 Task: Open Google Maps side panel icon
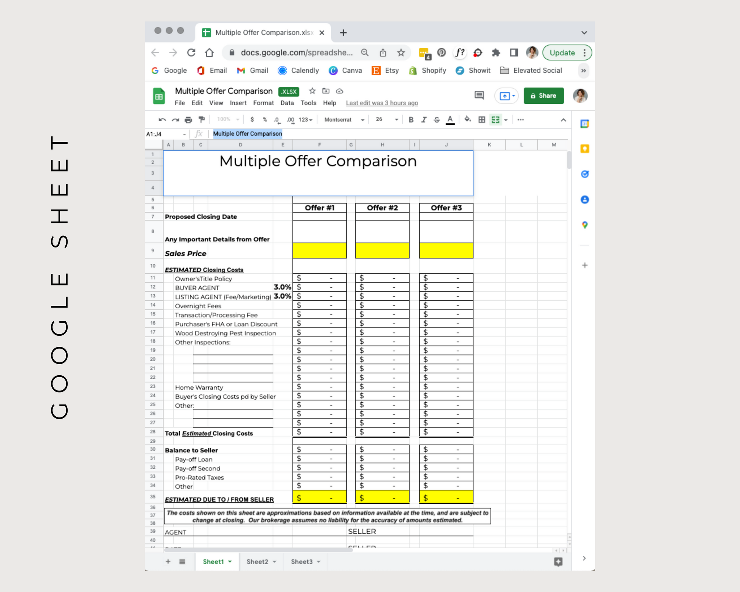point(584,225)
